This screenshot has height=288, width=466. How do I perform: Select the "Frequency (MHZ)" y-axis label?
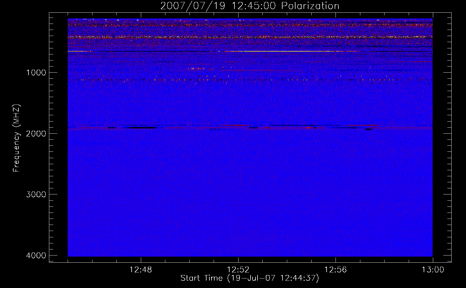(x=16, y=138)
